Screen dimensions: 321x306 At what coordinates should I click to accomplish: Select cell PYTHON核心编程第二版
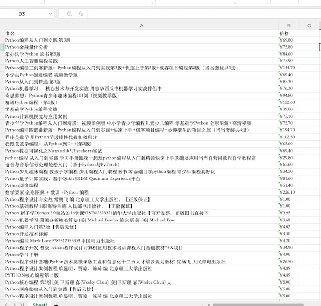tap(142, 275)
